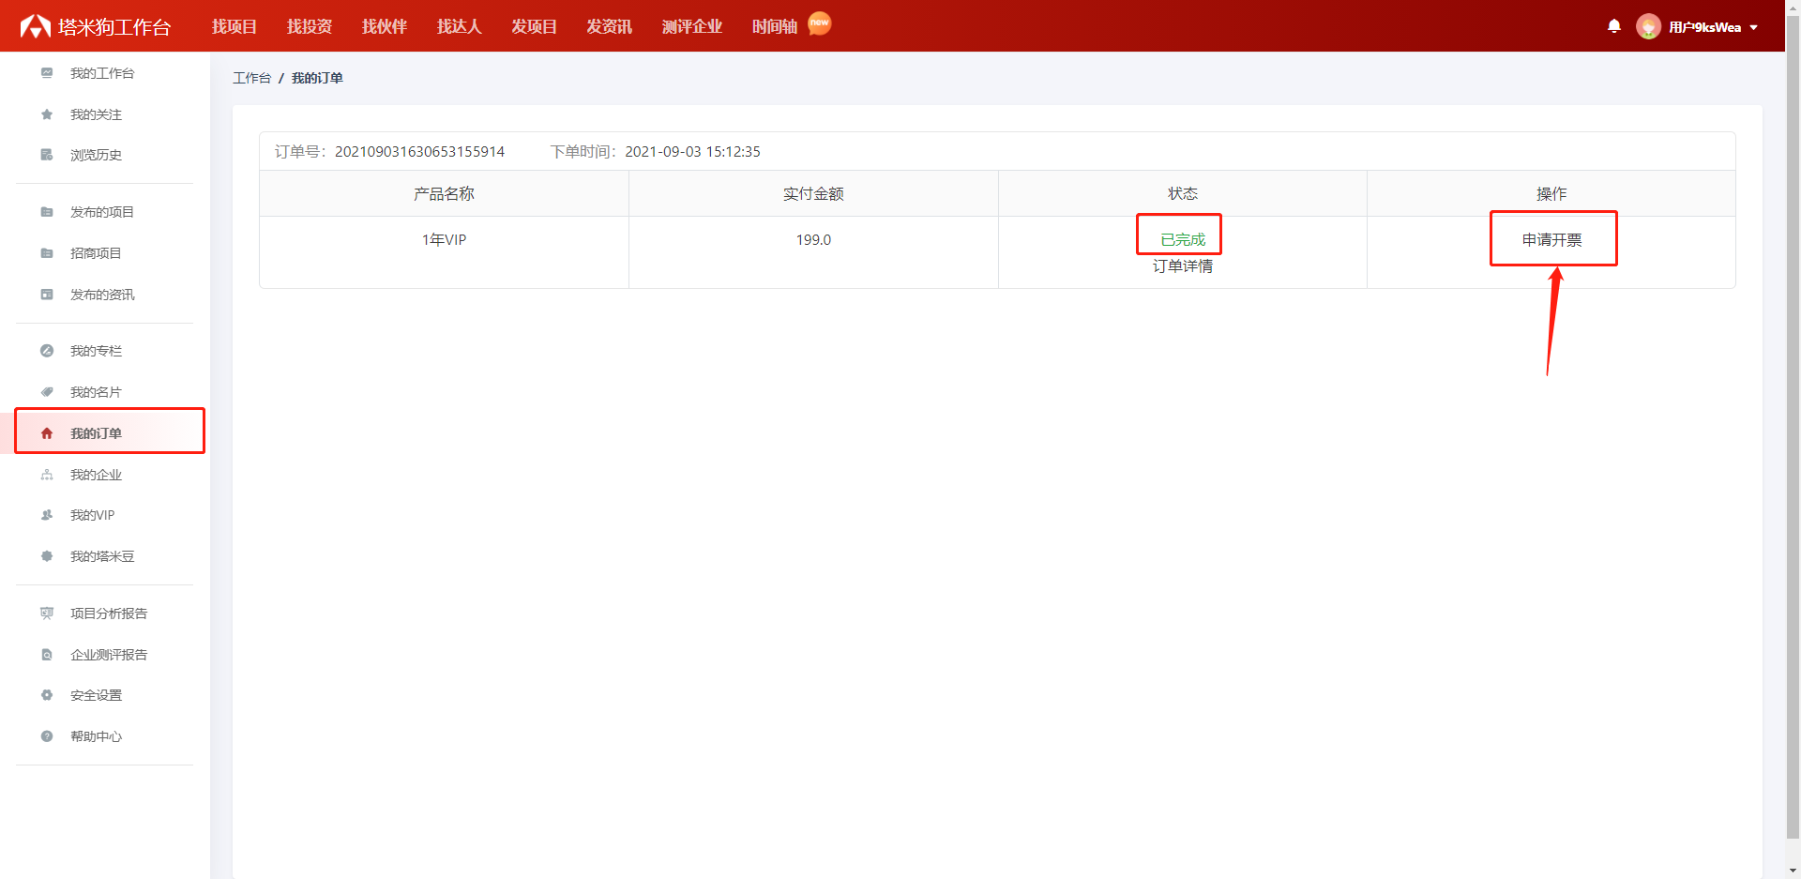Open the 找伙伴 top menu
The height and width of the screenshot is (879, 1801).
coord(385,26)
